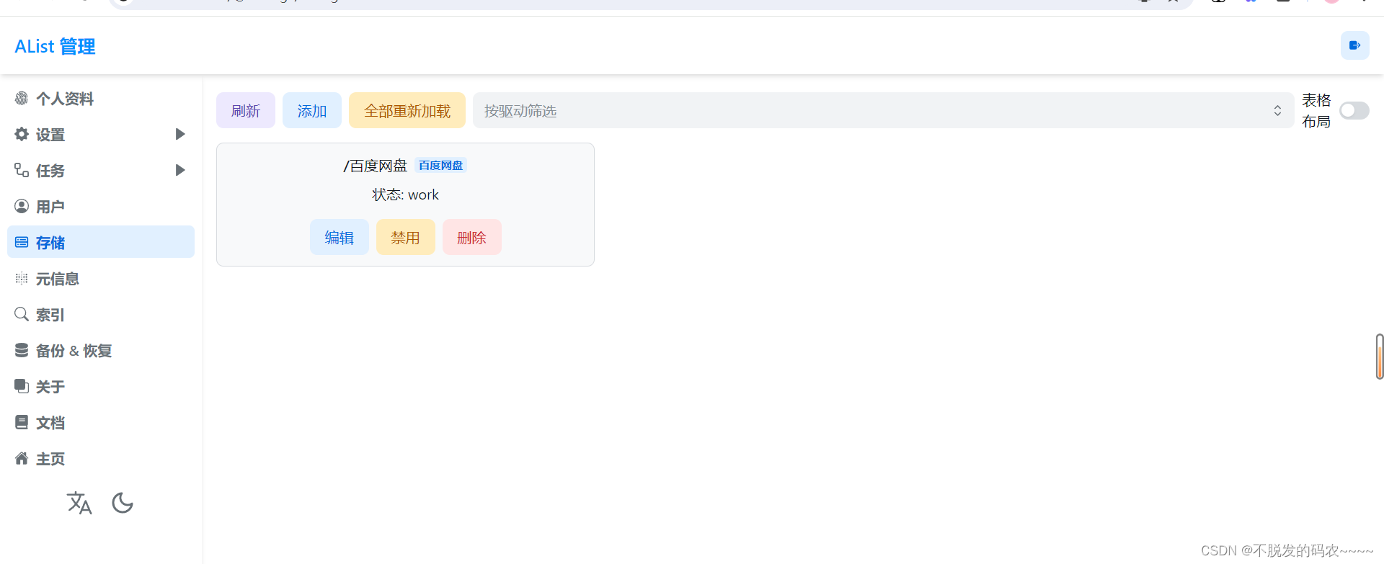Open the 索引 index menu item
The height and width of the screenshot is (564, 1384).
tap(101, 315)
